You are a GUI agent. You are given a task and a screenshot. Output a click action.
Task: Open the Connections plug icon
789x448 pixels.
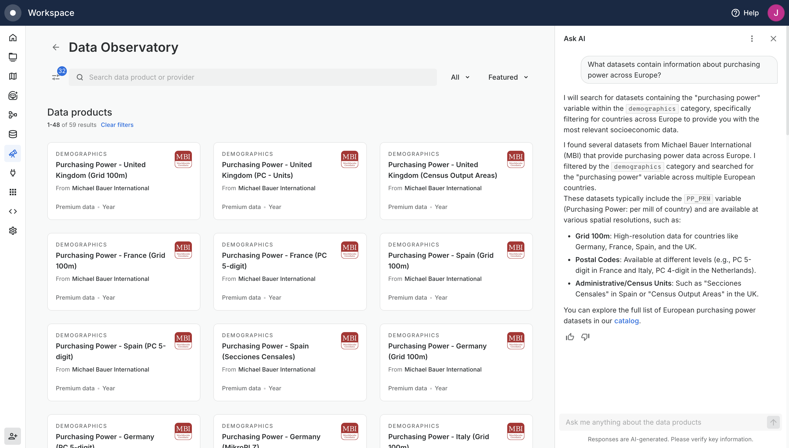point(13,172)
